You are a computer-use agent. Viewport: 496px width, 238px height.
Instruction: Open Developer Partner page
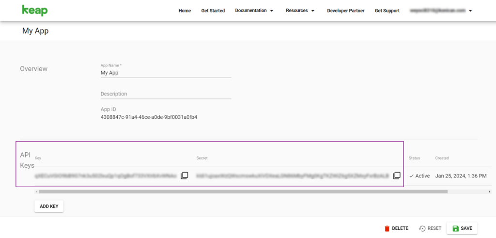[x=346, y=11]
